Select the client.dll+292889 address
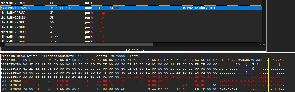295x92 pixels. tap(13, 32)
